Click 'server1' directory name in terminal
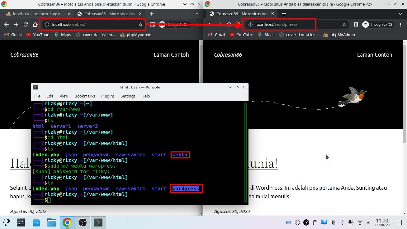Screen dimensions: 407x229 pos(61,126)
